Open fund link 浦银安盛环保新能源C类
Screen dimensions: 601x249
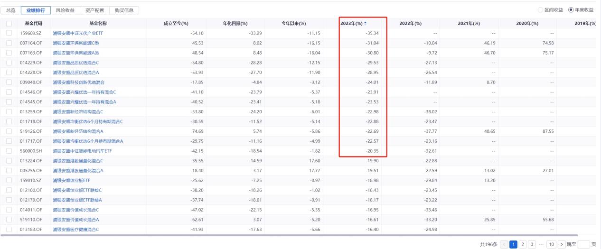pos(76,43)
